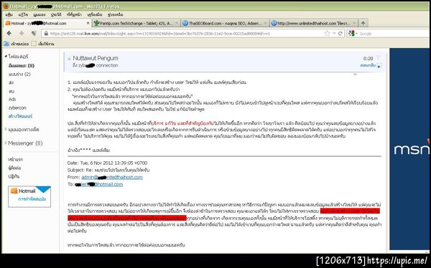
Task: Open the reply options dropdown arrow
Action: 379,66
